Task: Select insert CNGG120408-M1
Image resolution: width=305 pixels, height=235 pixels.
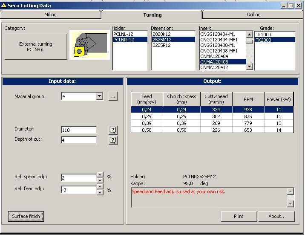Action: click(x=223, y=45)
